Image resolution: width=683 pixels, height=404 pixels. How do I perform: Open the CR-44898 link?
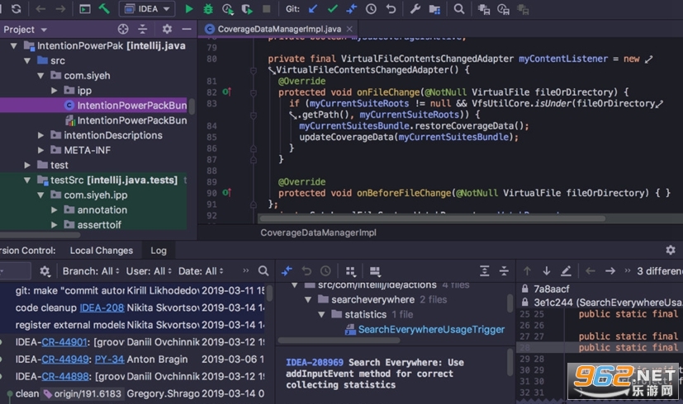pos(65,377)
